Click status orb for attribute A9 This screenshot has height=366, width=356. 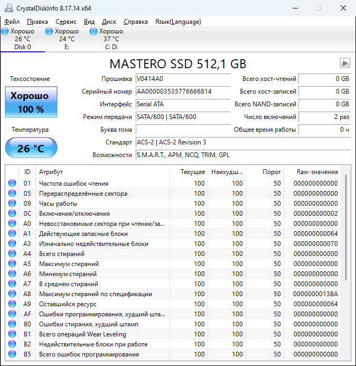[x=12, y=304]
